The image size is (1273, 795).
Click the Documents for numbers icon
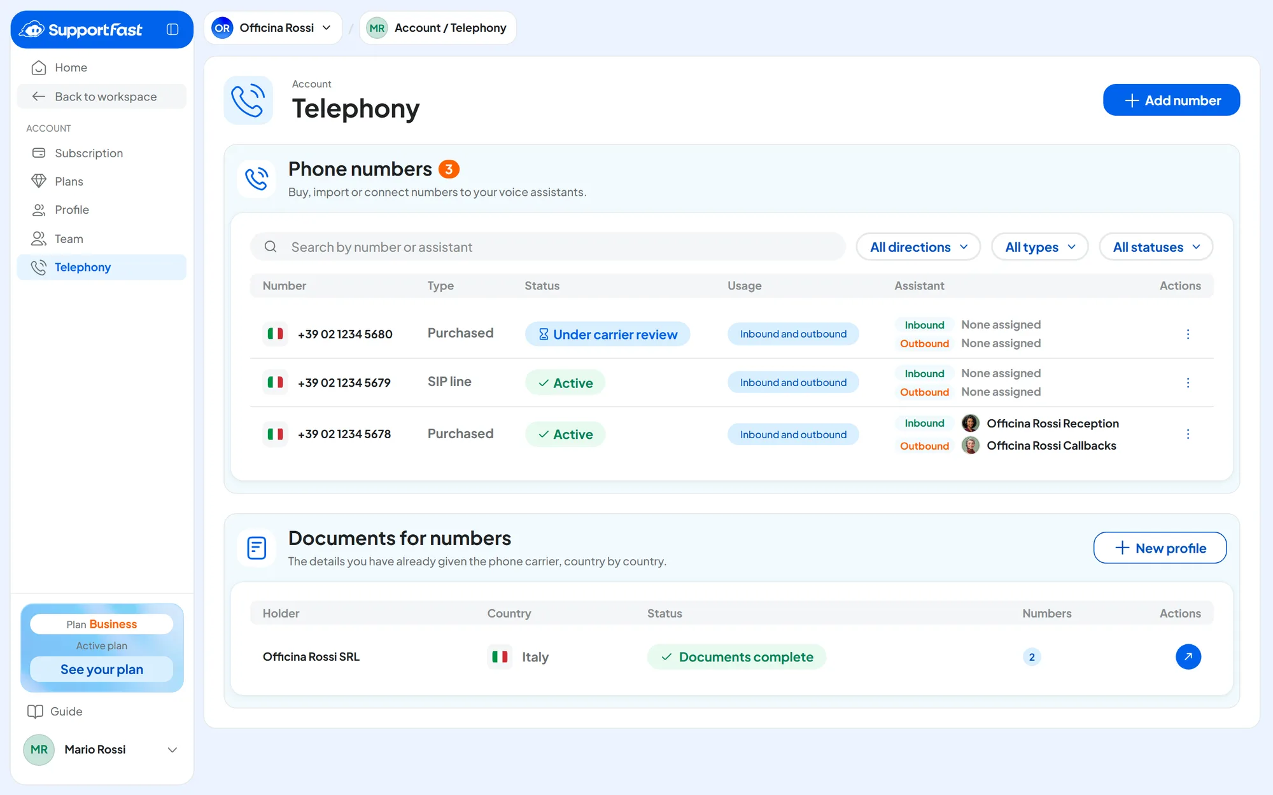[x=257, y=548]
